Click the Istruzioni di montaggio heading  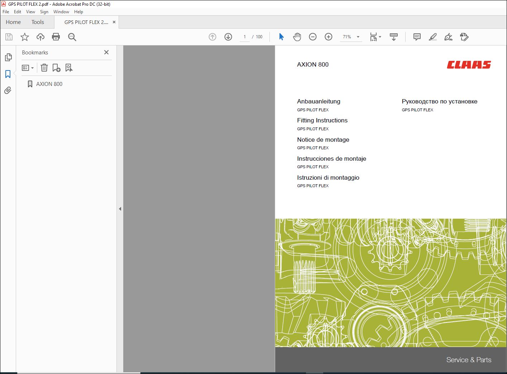tap(328, 178)
